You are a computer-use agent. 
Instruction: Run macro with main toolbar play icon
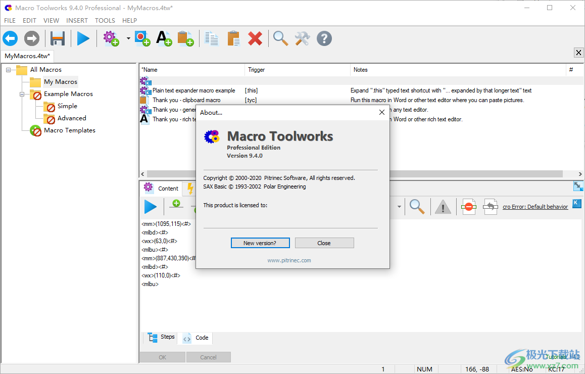tap(83, 38)
